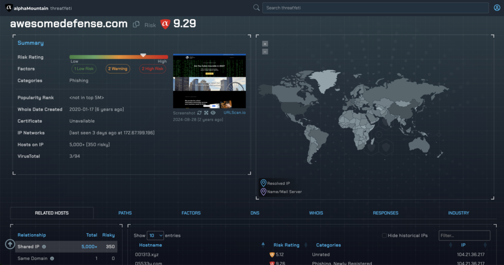Screen dimensions: 504x265
Task: Open the Show entries count dropdown
Action: point(155,235)
